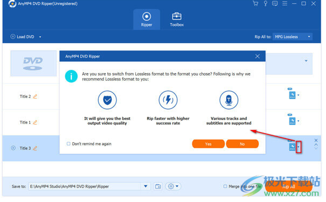
Task: Move Title 3 down in the list
Action: (316, 148)
